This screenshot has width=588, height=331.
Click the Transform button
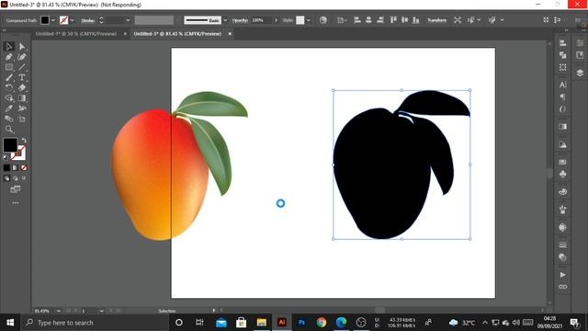[437, 20]
